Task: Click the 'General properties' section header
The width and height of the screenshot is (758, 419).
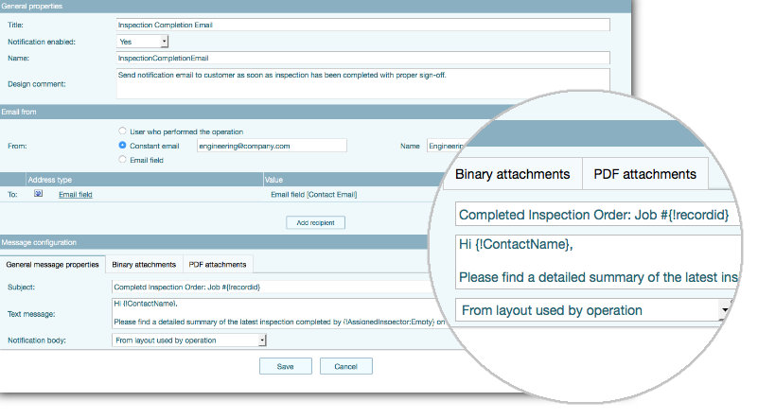Action: pos(315,7)
